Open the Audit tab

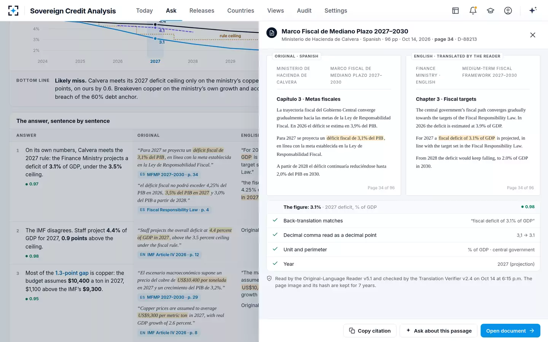coord(304,11)
